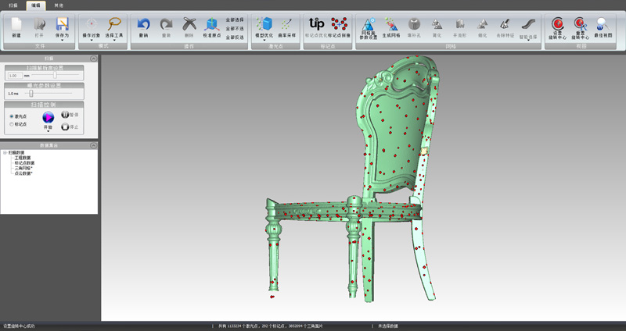Click the 生成网格 generate mesh icon

point(391,26)
